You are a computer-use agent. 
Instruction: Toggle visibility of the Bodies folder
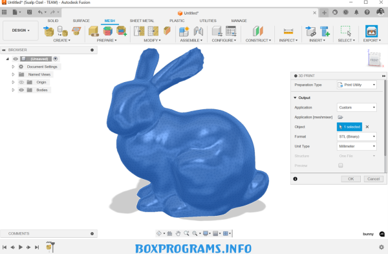tap(21, 90)
